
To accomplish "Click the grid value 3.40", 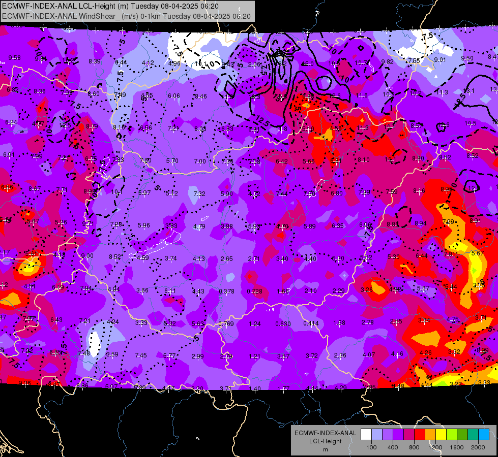I will pyautogui.click(x=282, y=259).
